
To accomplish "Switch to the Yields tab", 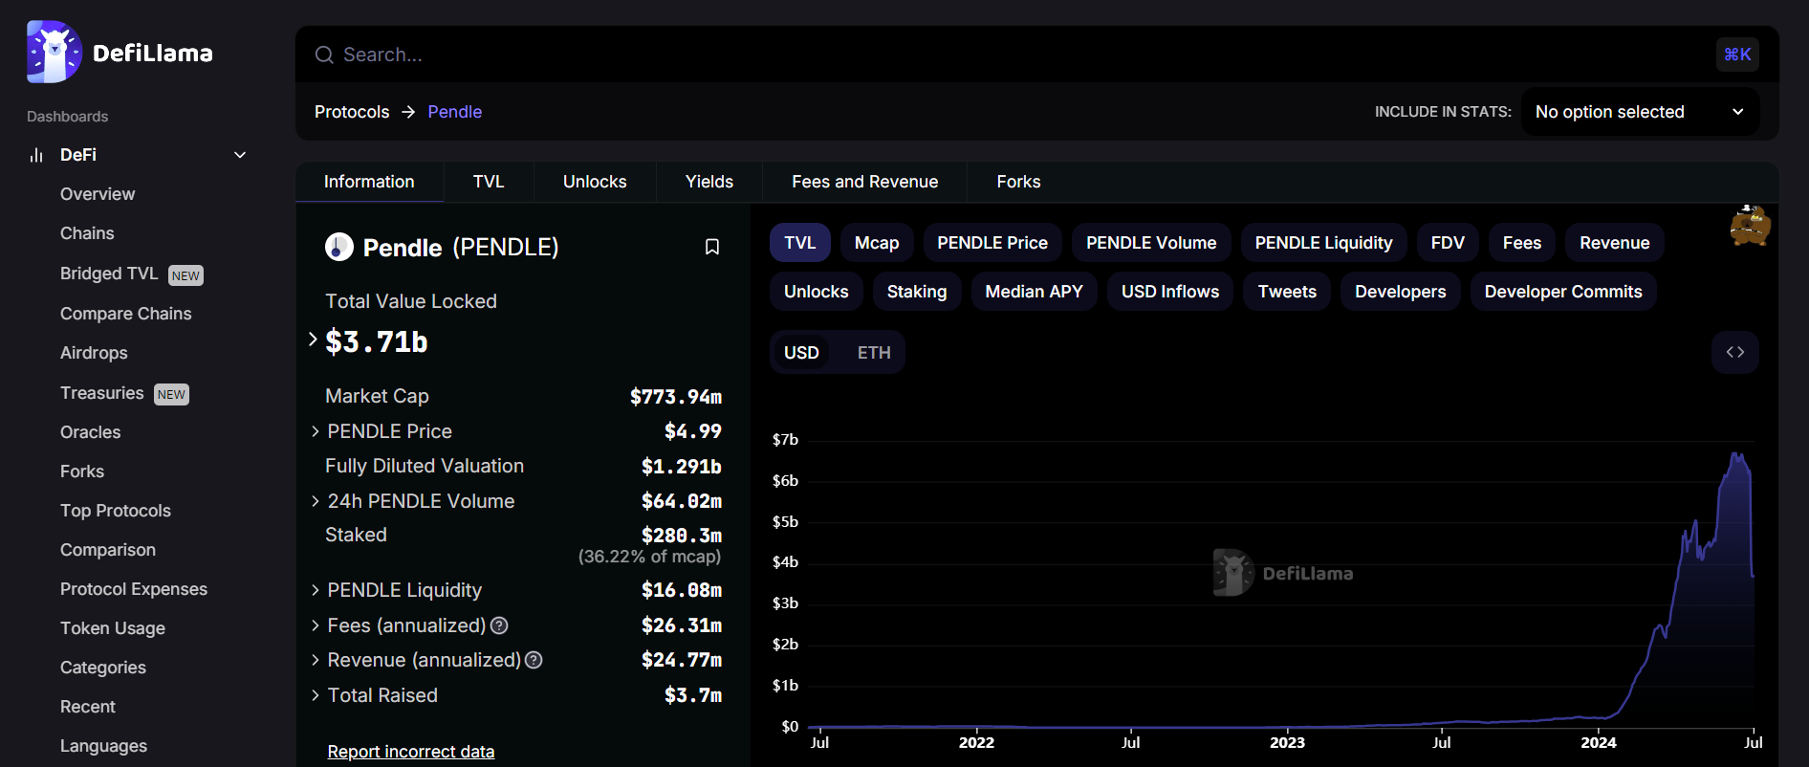I will (x=709, y=182).
